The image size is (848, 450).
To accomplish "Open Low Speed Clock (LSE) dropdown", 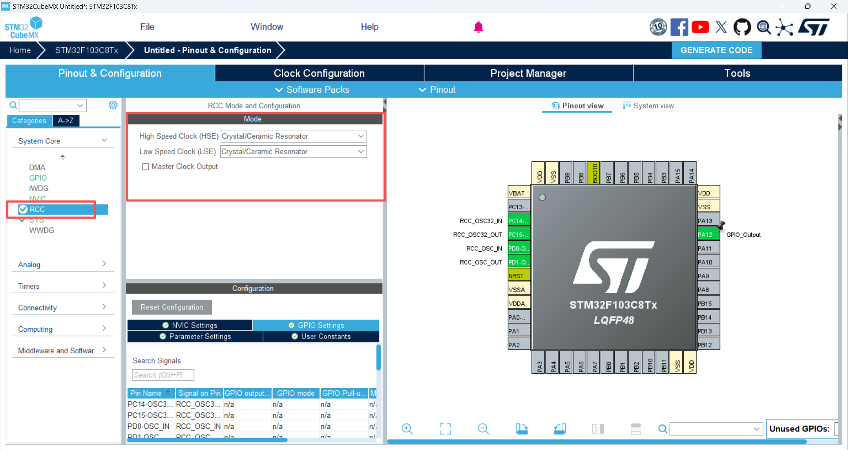I will coord(294,151).
